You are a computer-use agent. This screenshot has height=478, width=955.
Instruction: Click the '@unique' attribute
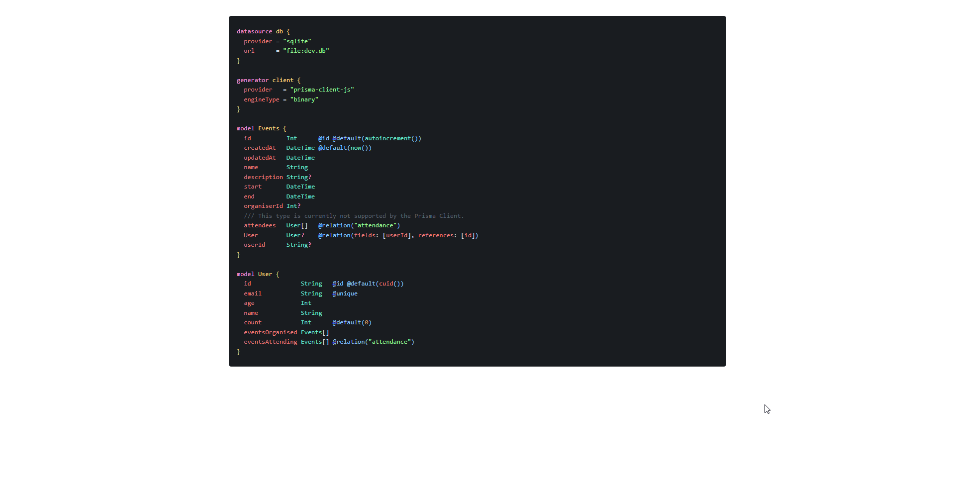pyautogui.click(x=345, y=293)
